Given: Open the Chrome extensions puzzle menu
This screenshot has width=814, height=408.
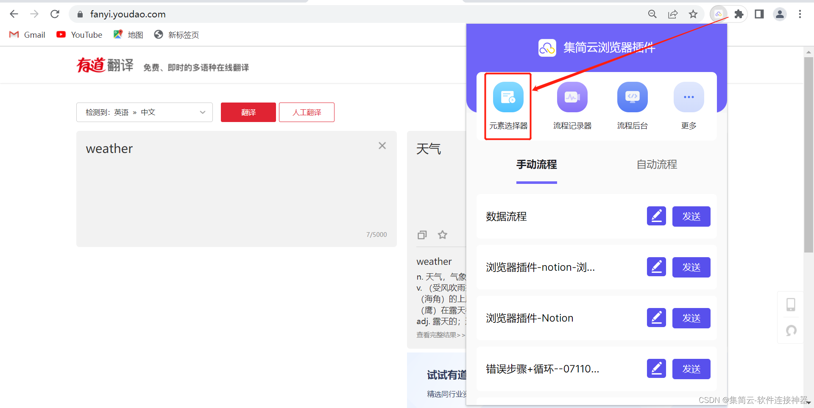Looking at the screenshot, I should click(739, 14).
